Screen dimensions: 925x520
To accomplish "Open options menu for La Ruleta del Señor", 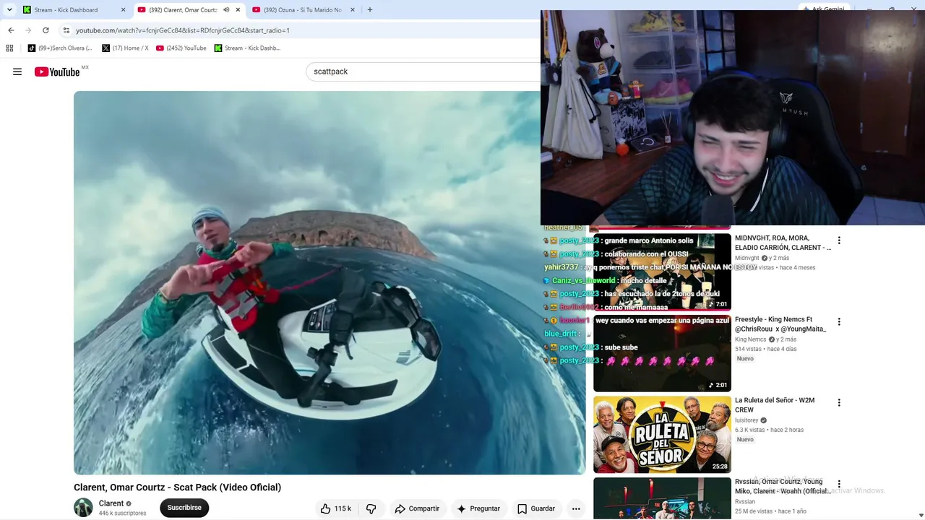I will [839, 403].
